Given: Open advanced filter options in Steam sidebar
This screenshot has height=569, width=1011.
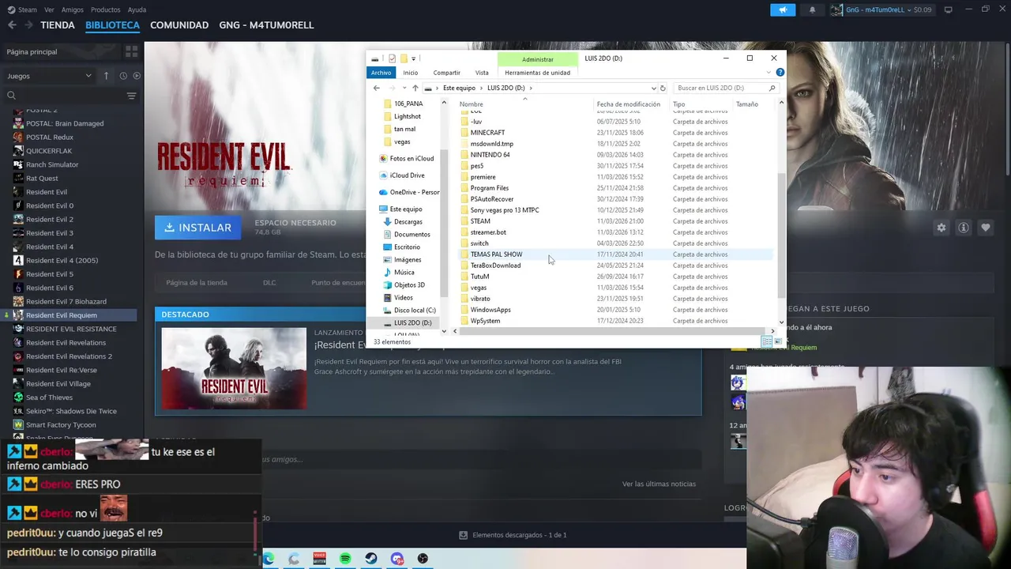Looking at the screenshot, I should click(x=131, y=96).
